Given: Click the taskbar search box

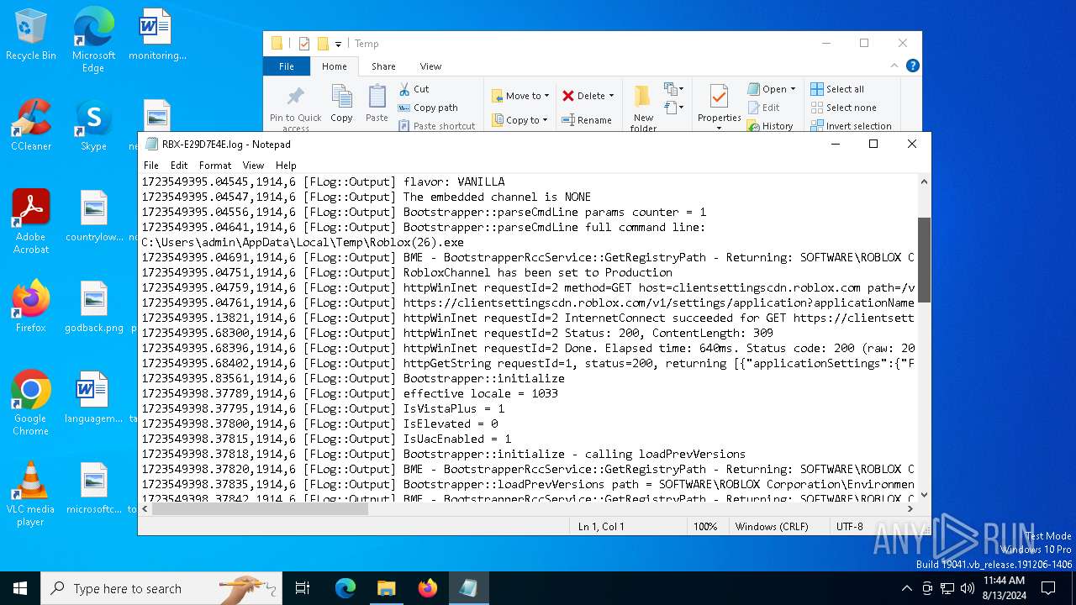Looking at the screenshot, I should 161,588.
